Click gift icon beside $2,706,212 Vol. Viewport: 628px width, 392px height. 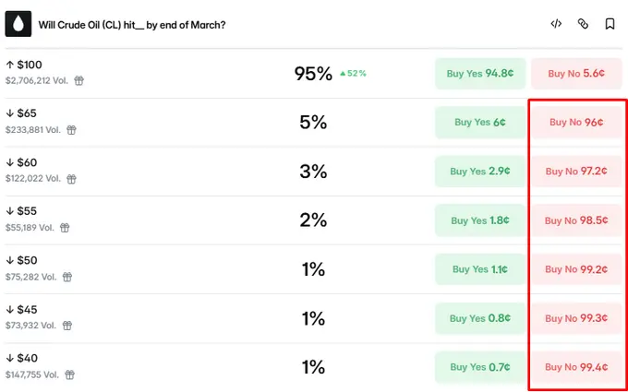click(79, 81)
